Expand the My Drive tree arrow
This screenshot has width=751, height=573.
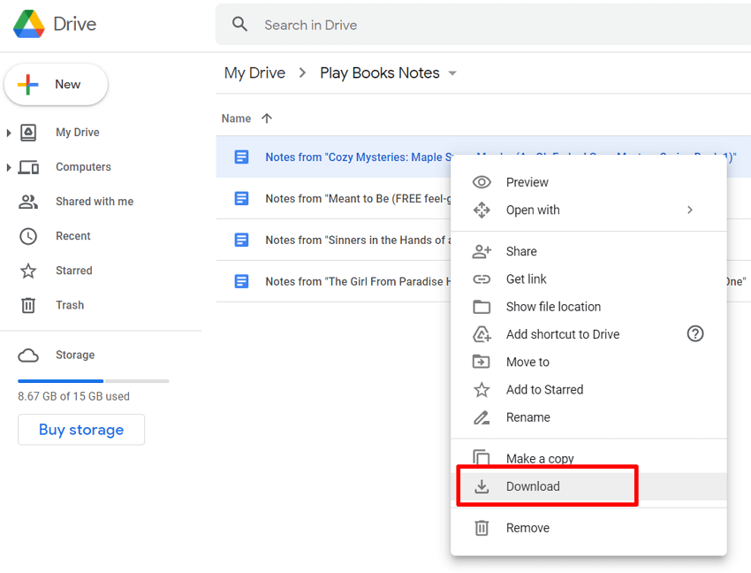tap(9, 133)
